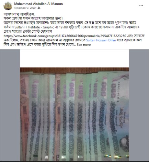This screenshot has width=149, height=162.
Task: Click the white area above the photo
Action: tap(74, 59)
